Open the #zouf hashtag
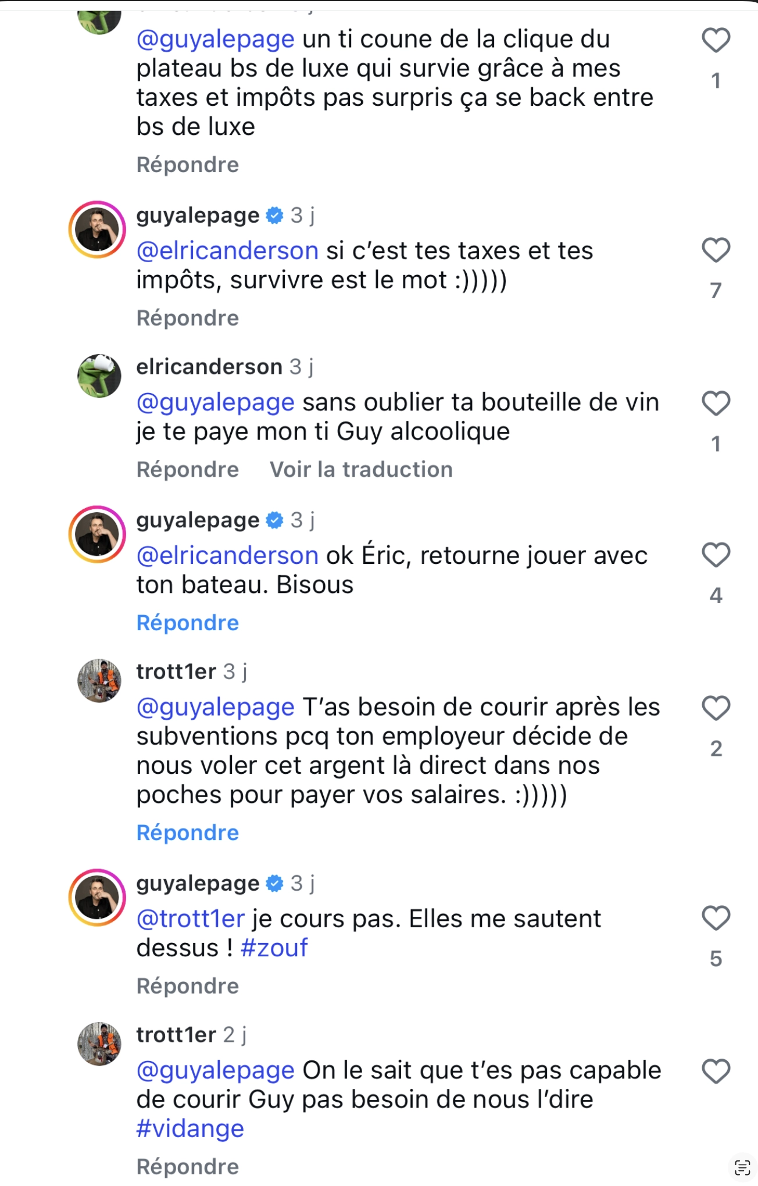Image resolution: width=758 pixels, height=1186 pixels. pos(274,948)
